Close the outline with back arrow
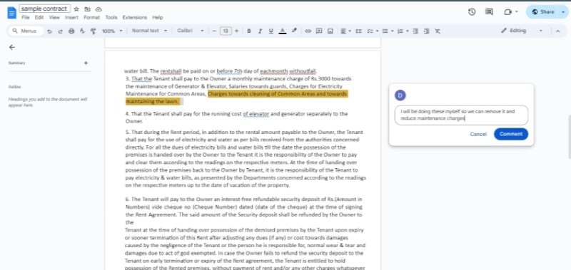Image resolution: width=571 pixels, height=270 pixels. coord(12,47)
